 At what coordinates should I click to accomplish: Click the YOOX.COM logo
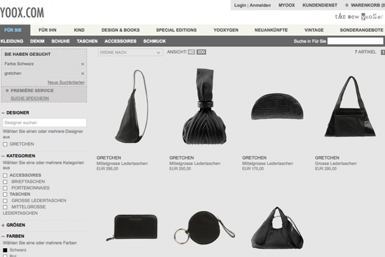(22, 12)
